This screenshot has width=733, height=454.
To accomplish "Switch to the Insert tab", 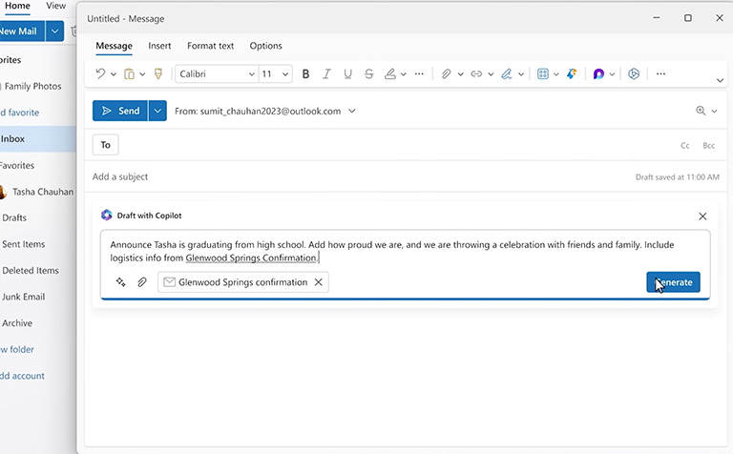I will tap(159, 46).
